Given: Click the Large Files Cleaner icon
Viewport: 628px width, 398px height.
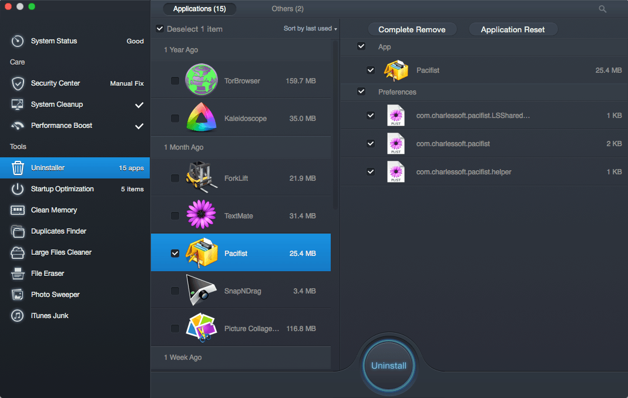Looking at the screenshot, I should click(18, 252).
